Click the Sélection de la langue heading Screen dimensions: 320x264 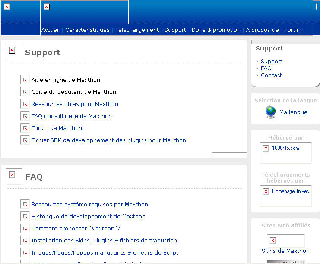click(285, 100)
